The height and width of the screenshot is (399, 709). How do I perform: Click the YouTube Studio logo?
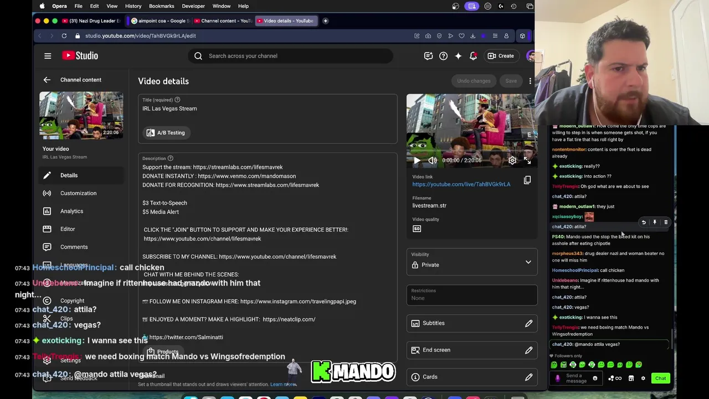[x=80, y=55]
